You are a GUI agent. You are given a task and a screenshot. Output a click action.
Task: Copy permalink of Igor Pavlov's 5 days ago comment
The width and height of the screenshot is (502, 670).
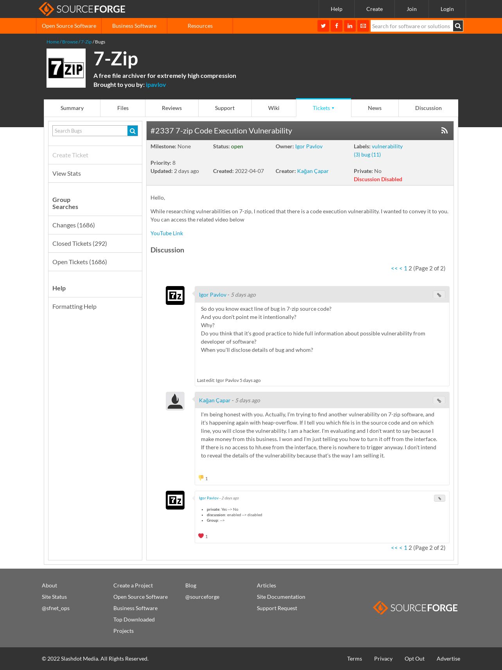[439, 295]
